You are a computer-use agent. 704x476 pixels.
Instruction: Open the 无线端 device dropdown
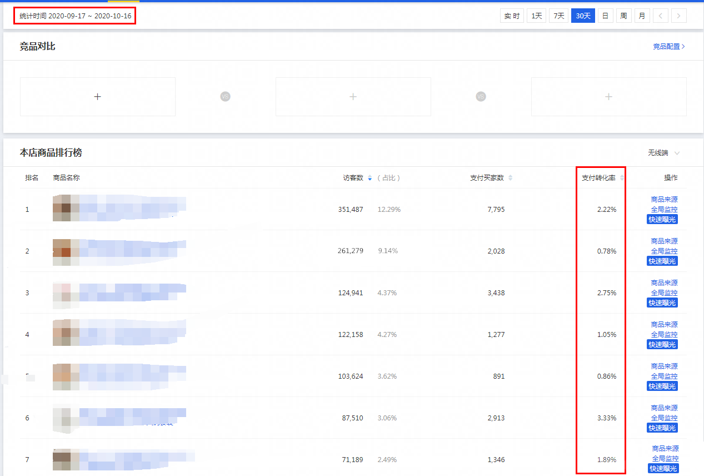(663, 153)
